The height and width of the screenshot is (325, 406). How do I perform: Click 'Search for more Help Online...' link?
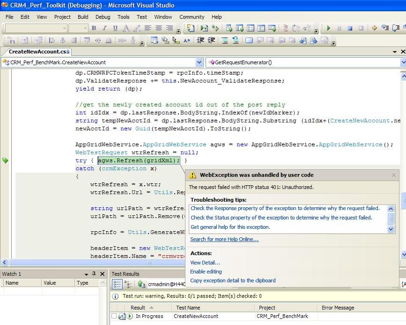pyautogui.click(x=224, y=239)
